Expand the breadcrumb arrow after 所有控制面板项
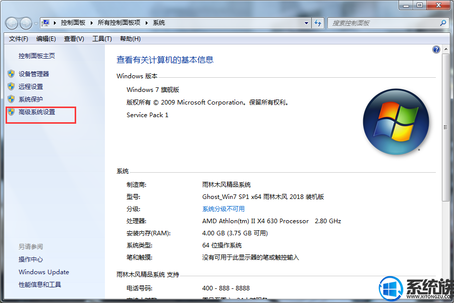The width and height of the screenshot is (454, 303). 147,23
